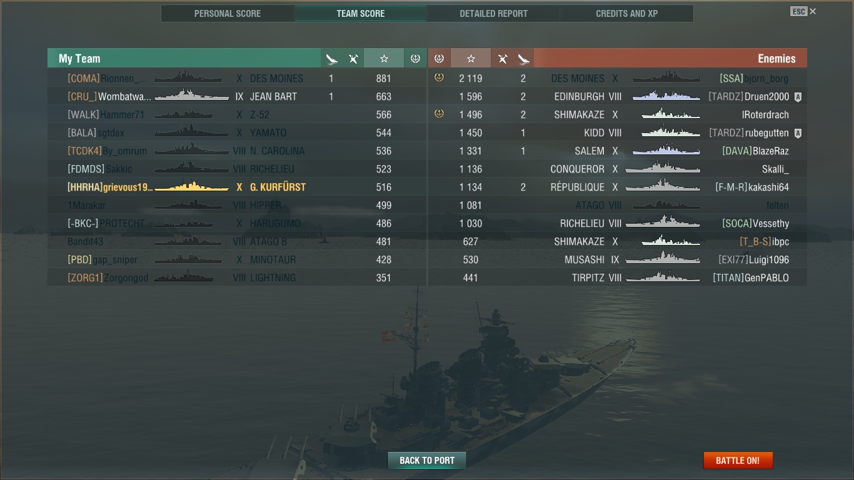Sort enemies by anchor achievements icon
The height and width of the screenshot is (480, 854).
[440, 59]
